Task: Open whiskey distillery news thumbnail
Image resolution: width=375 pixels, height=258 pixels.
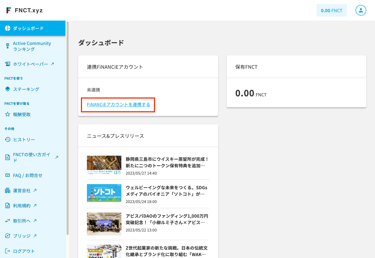Action: [x=104, y=165]
